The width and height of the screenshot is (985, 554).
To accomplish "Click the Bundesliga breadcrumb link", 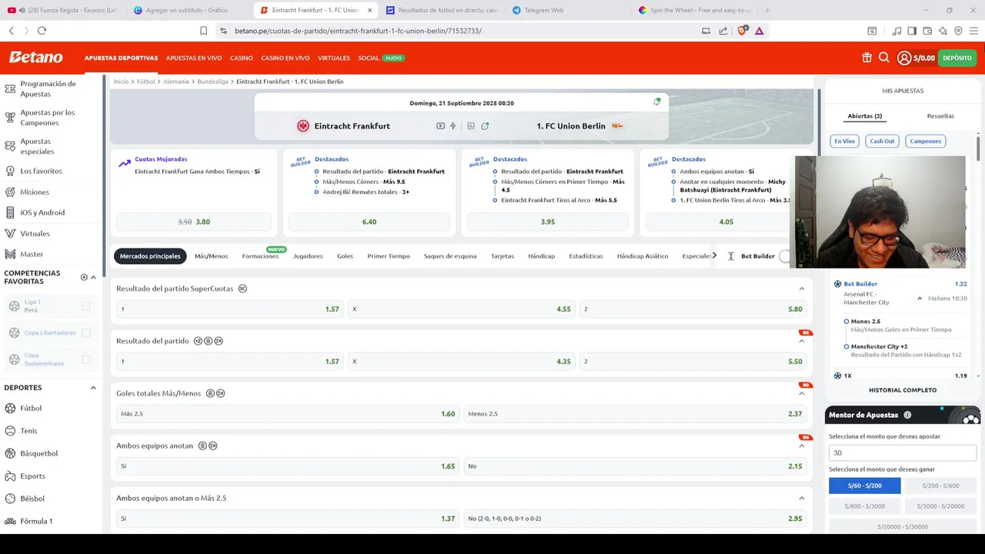I will (x=212, y=82).
